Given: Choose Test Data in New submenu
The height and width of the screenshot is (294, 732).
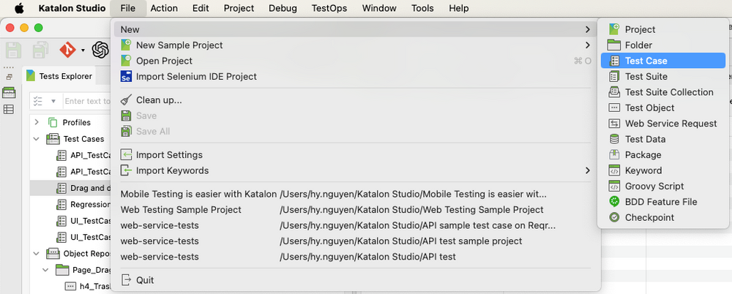Looking at the screenshot, I should (663, 139).
